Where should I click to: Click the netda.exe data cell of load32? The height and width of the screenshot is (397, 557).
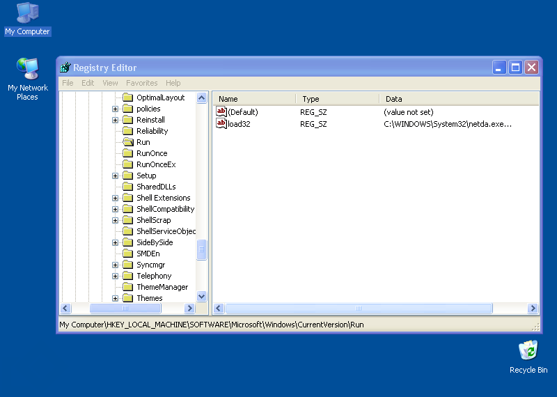(448, 124)
